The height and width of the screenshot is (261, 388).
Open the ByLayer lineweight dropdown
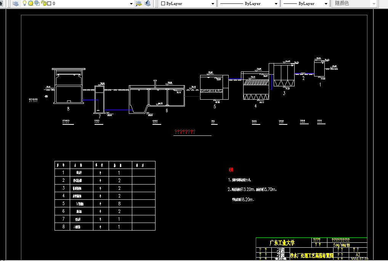[x=326, y=4]
